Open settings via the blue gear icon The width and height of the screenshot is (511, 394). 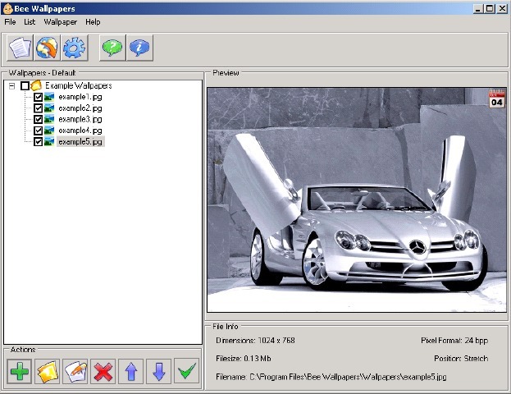74,48
